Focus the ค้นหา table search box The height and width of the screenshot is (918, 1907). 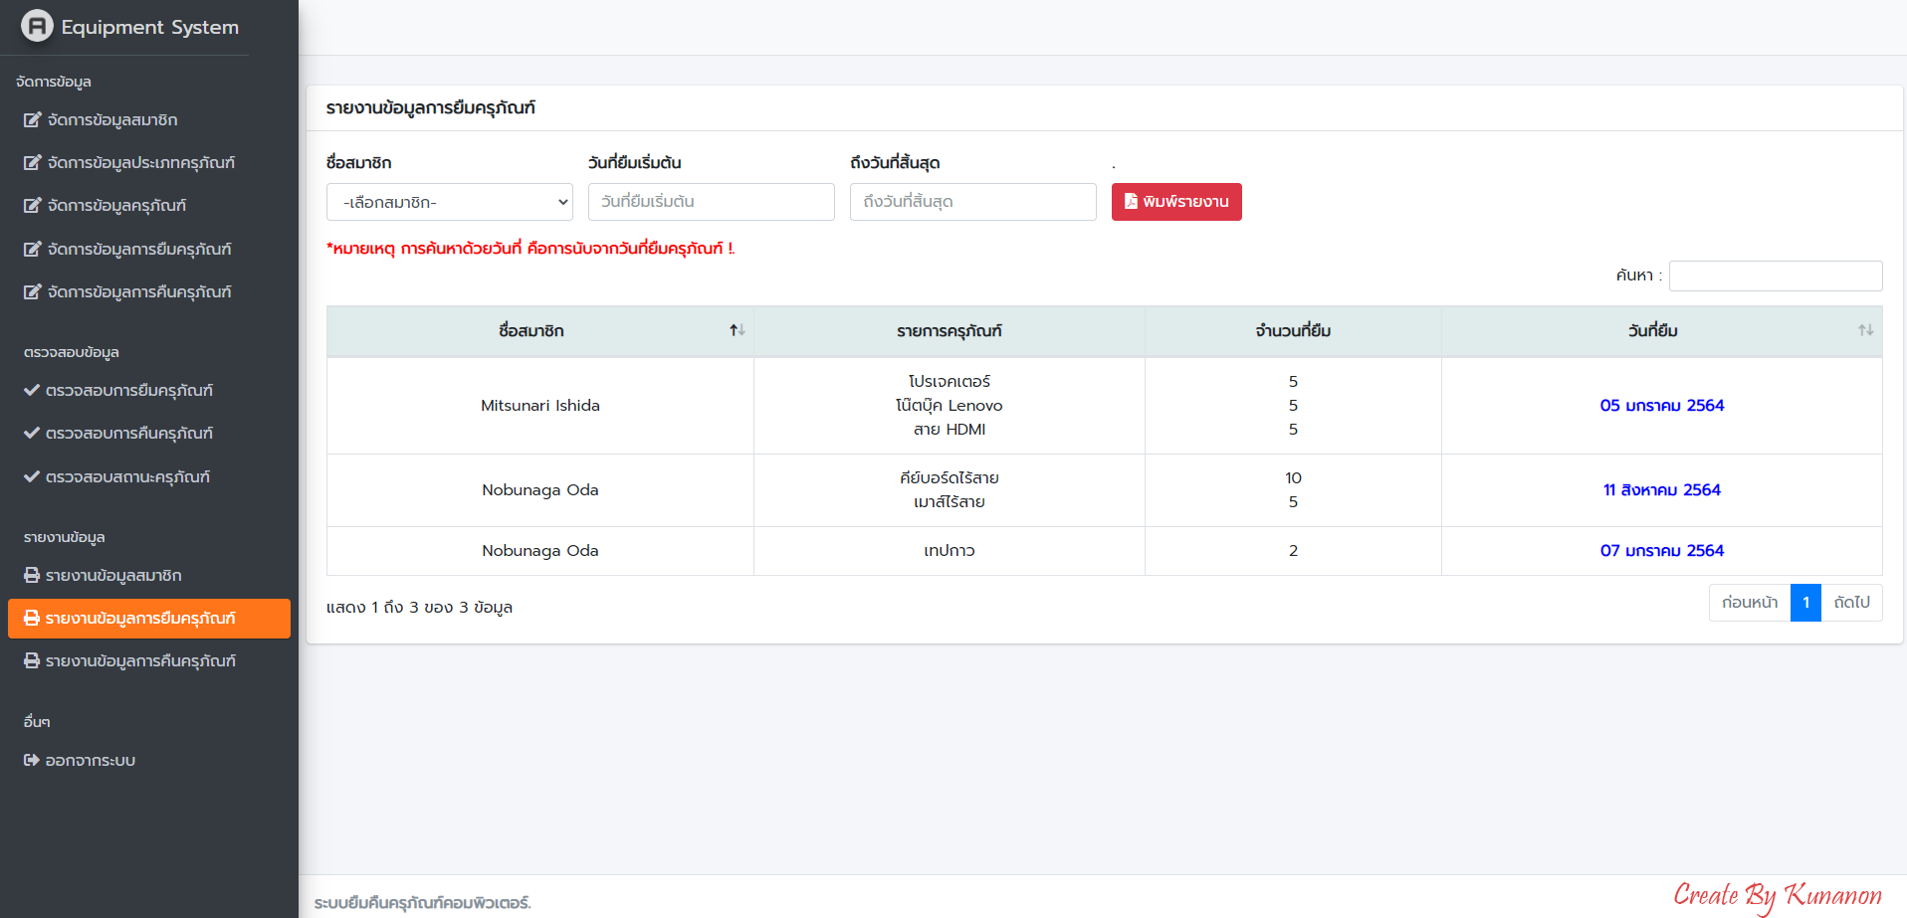pos(1775,275)
